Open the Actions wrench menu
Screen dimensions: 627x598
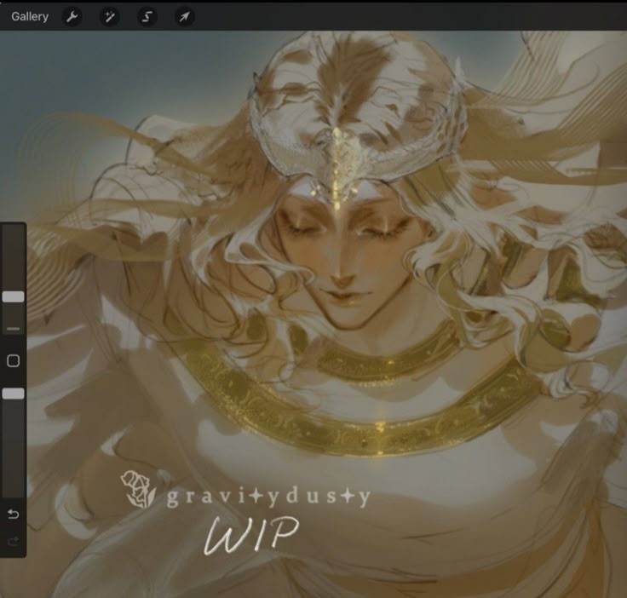(72, 17)
